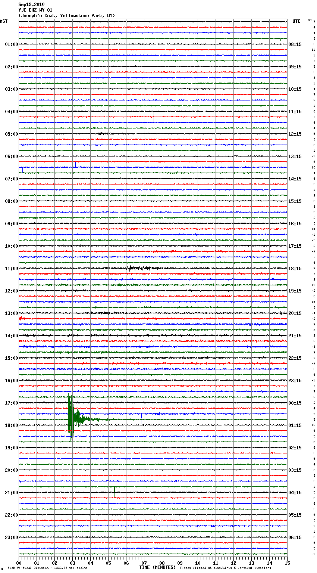The image size is (317, 573).
Task: Select the MST time label 23:00
Action: coord(12,538)
